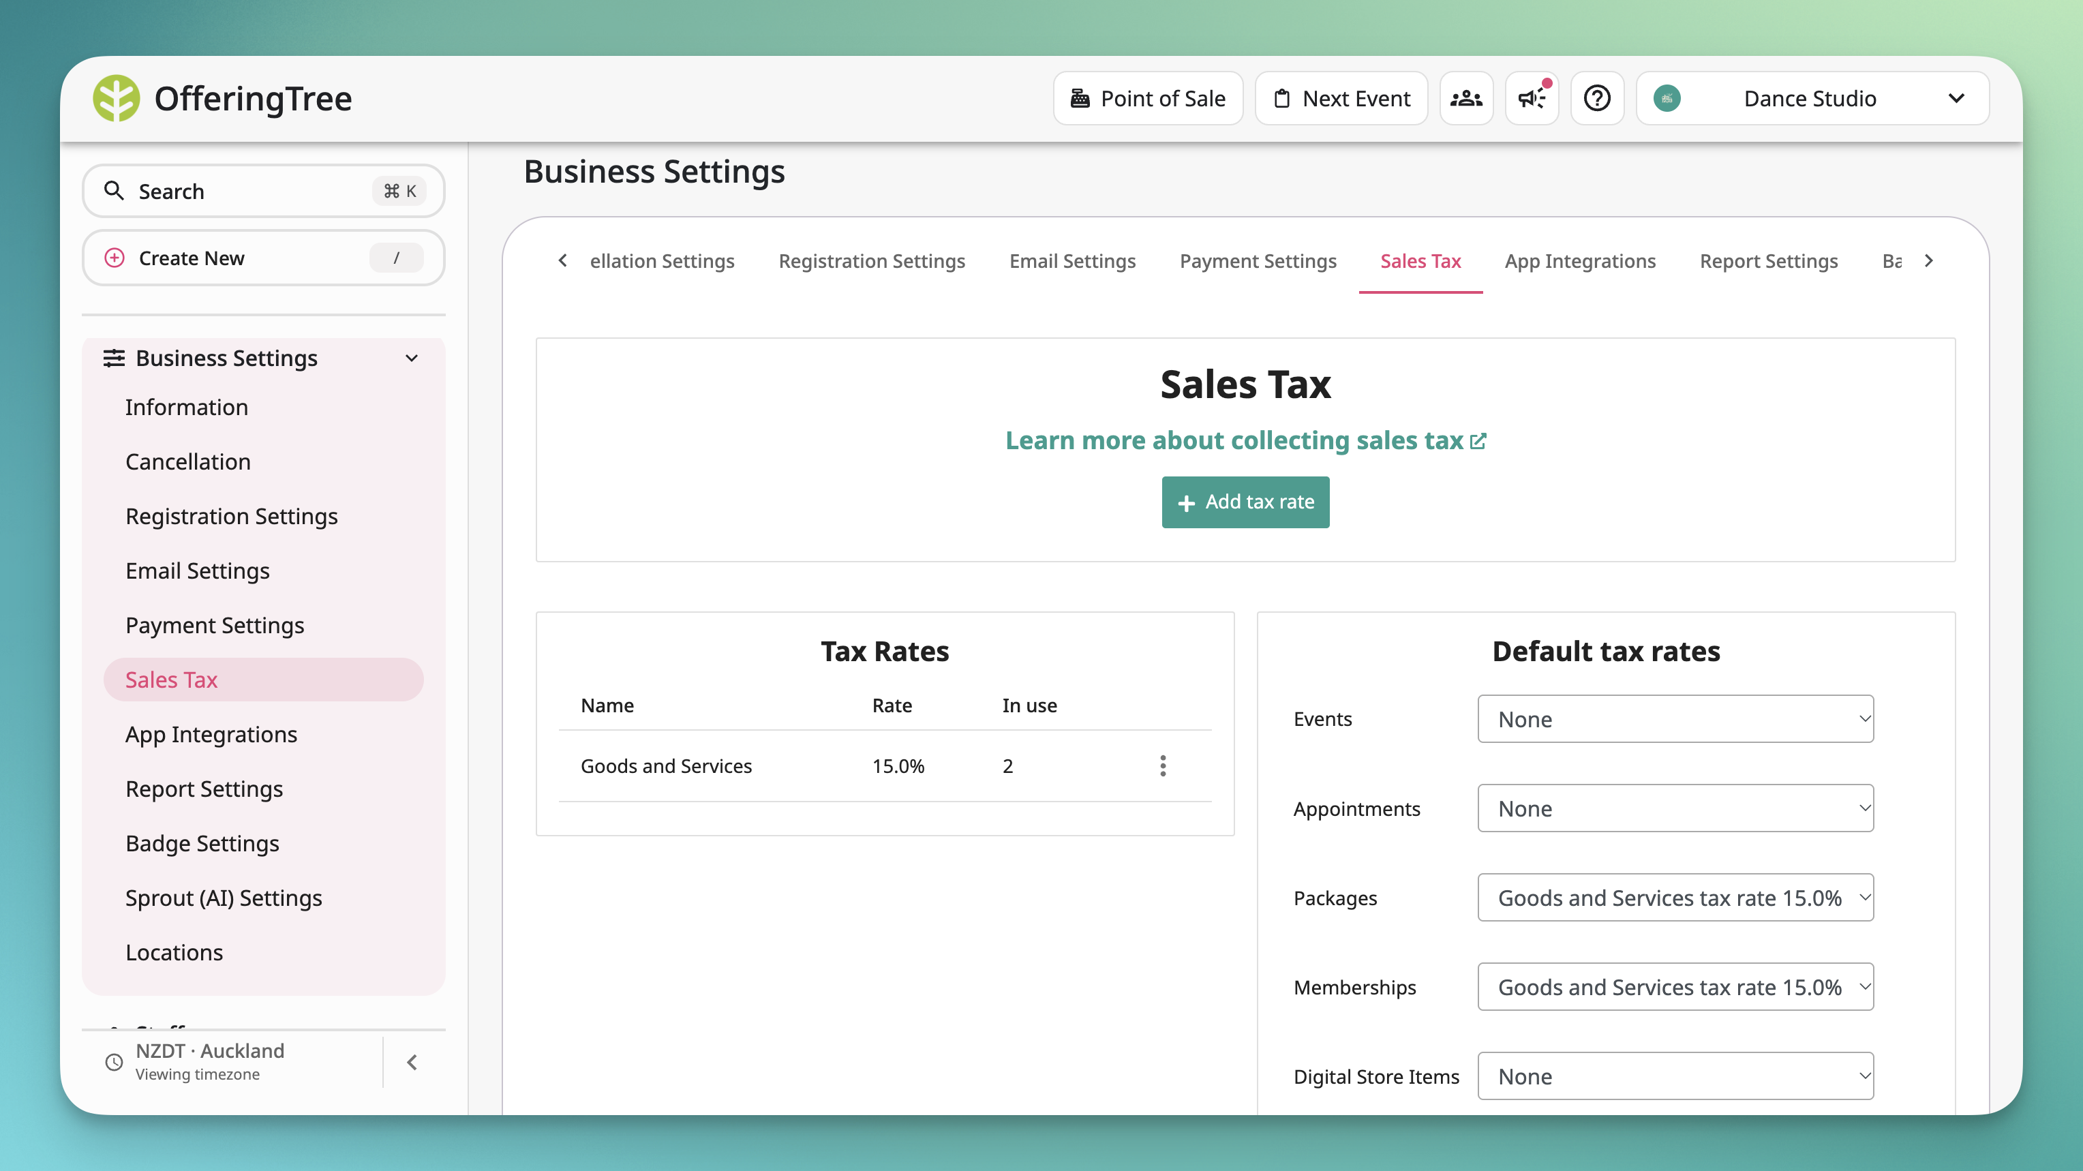Click the Dance Studio avatar icon
This screenshot has height=1171, width=2083.
1667,99
